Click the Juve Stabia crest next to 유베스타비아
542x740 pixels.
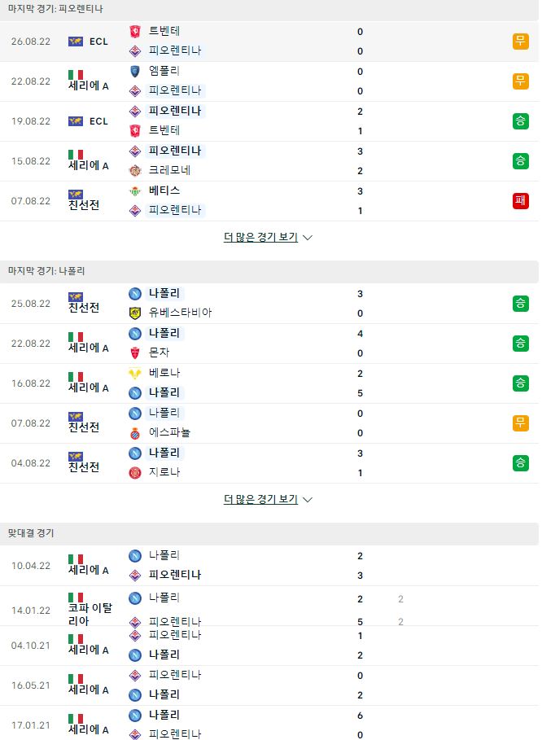(x=135, y=313)
